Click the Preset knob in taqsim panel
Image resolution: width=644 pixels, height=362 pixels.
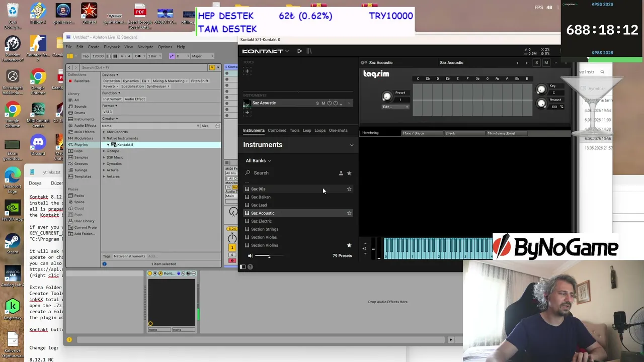[387, 97]
